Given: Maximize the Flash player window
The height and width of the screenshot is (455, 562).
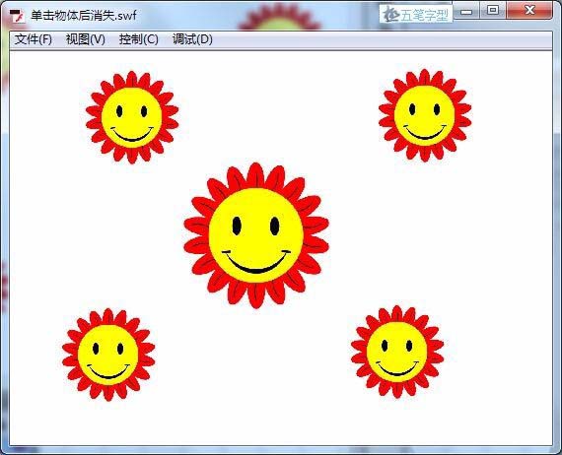Looking at the screenshot, I should (x=493, y=11).
